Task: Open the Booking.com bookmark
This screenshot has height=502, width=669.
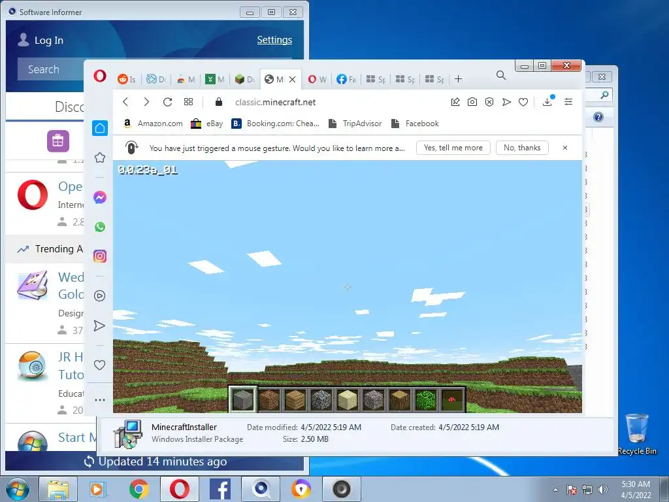Action: pyautogui.click(x=275, y=124)
